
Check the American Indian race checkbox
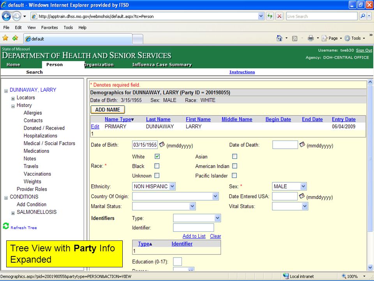coord(235,166)
